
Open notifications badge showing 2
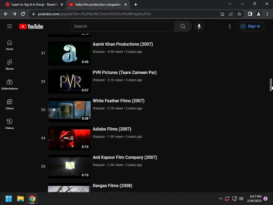coord(266,199)
